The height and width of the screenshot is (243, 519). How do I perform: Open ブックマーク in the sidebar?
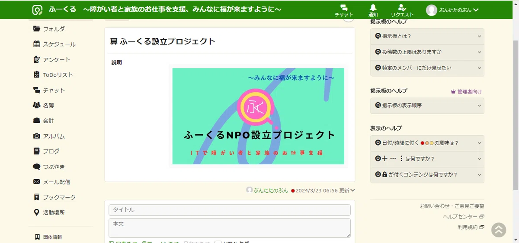coord(54,197)
